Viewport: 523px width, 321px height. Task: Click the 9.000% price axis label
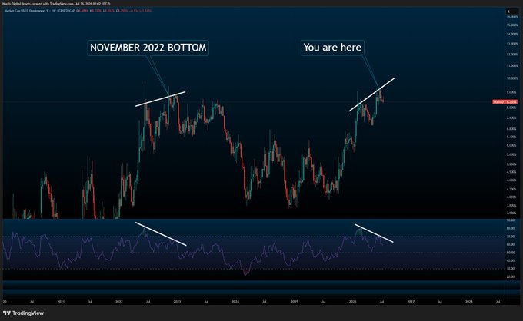(511, 92)
